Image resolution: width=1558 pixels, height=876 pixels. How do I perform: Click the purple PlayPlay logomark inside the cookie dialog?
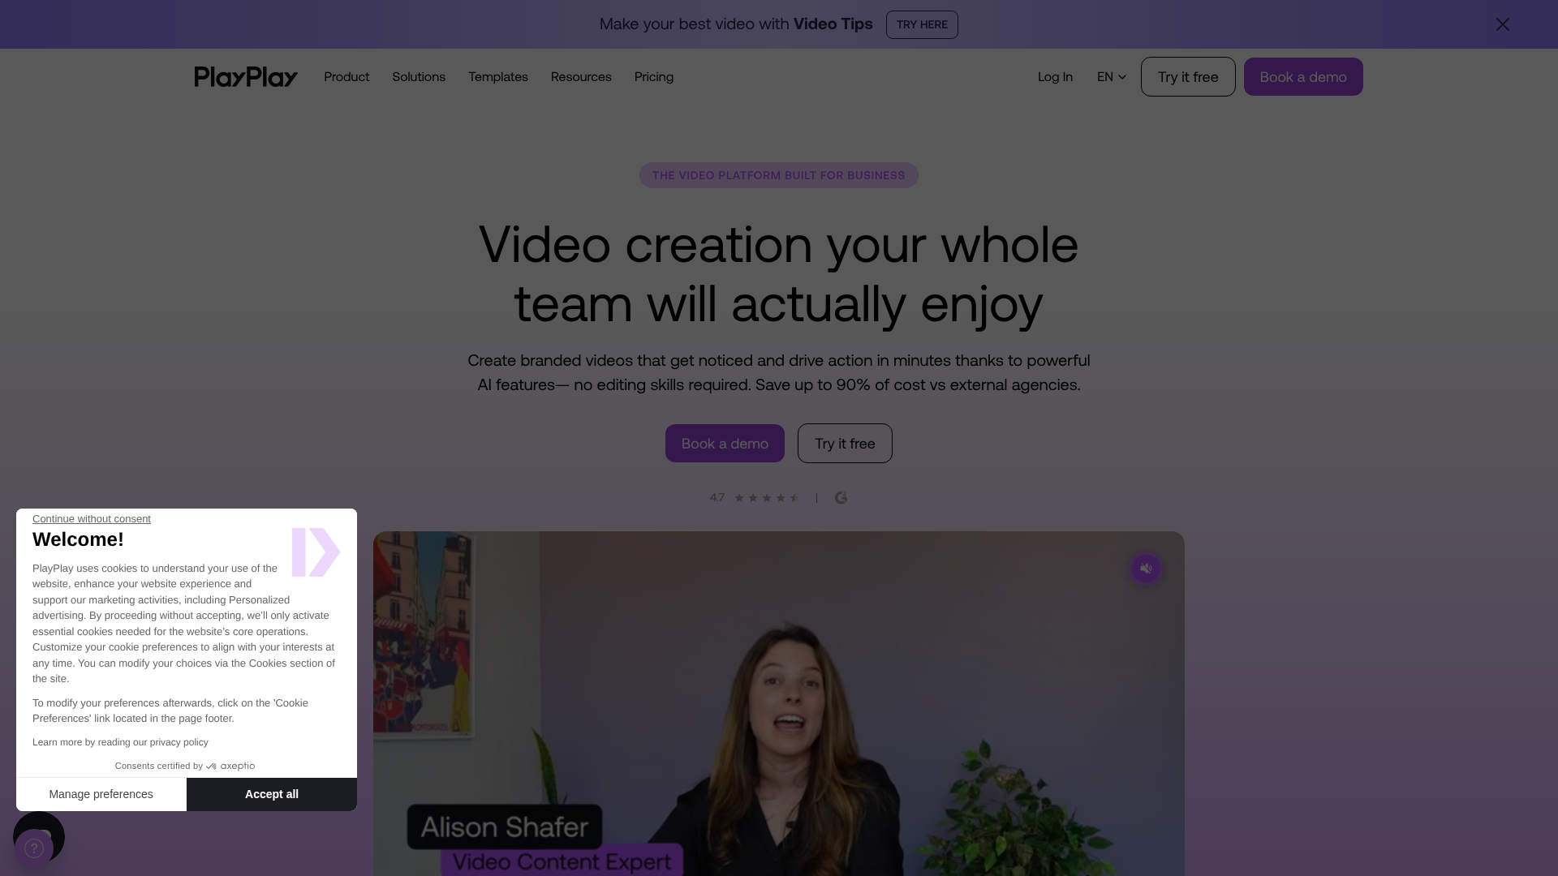(x=316, y=552)
